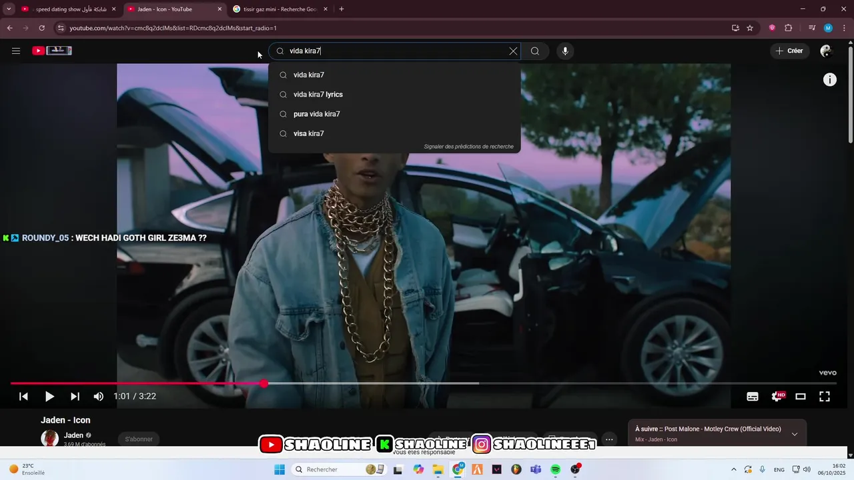This screenshot has height=480, width=854.
Task: Open a new browser tab
Action: pos(342,9)
